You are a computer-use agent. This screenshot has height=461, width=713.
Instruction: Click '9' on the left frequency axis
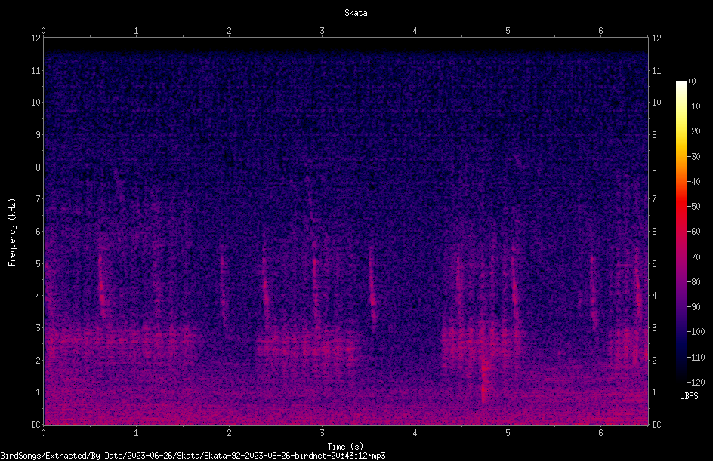click(38, 135)
